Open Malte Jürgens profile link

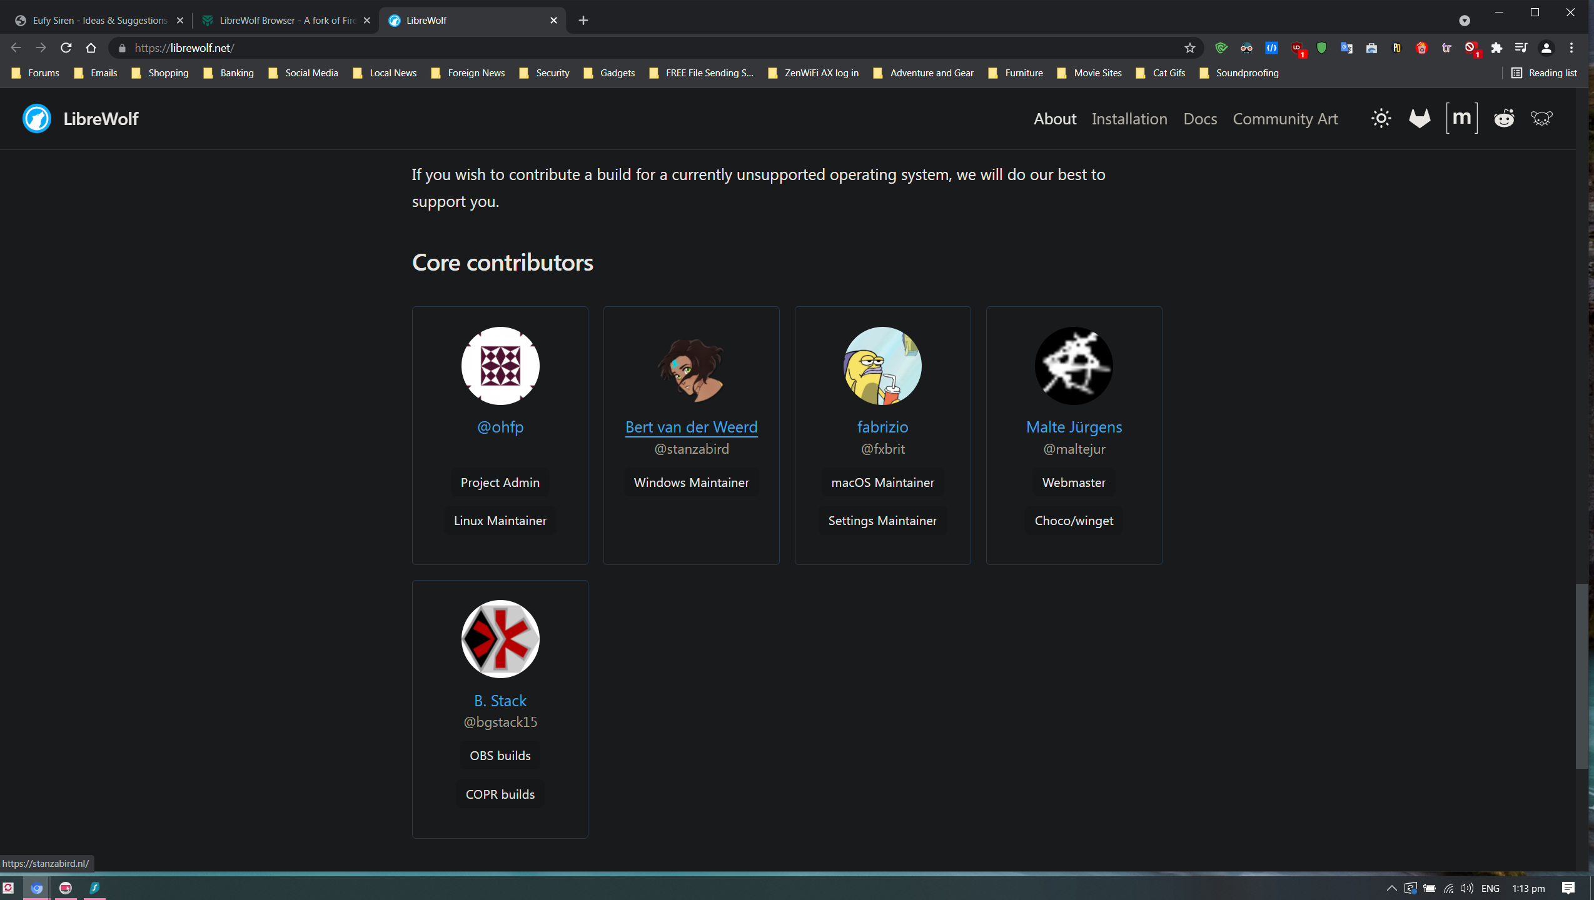coord(1073,427)
